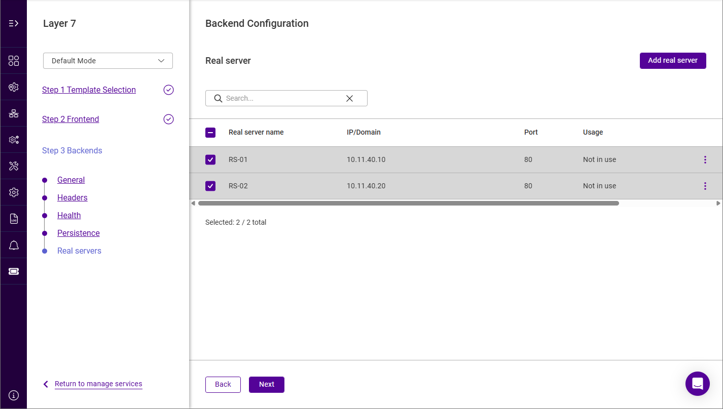Click the Port 80 cell for RS-02

click(x=528, y=186)
